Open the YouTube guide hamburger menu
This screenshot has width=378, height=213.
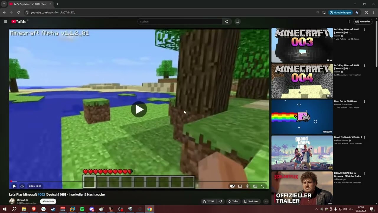click(x=5, y=22)
